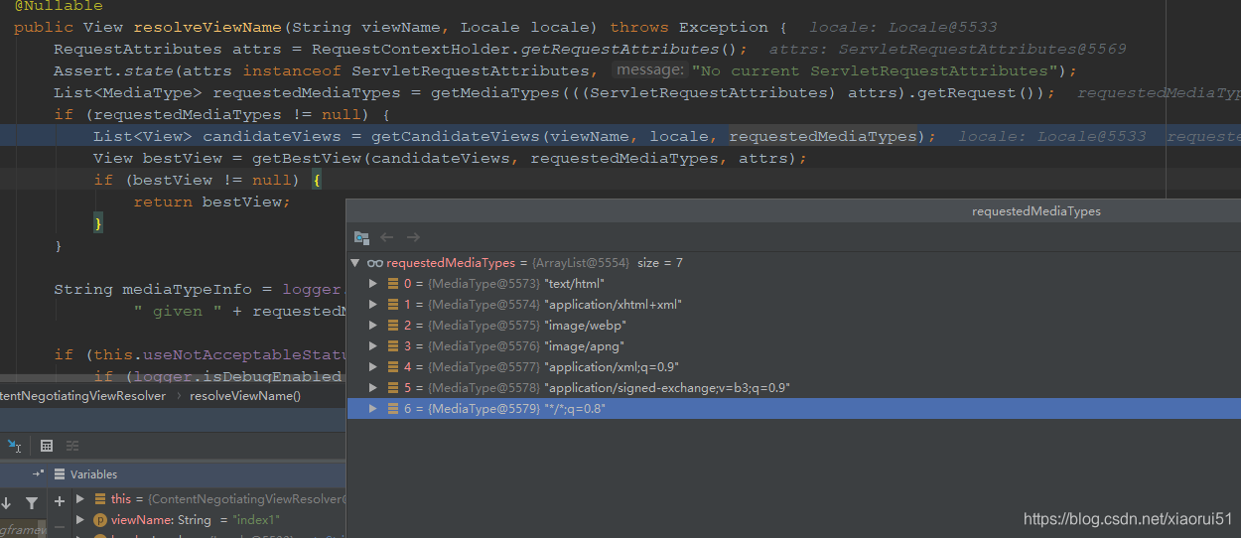Expand element 4 application/xml;q=0.9
Screen dimensions: 1241x538
click(x=373, y=367)
